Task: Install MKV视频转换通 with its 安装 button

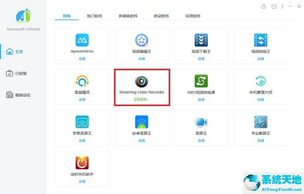Action: point(201,100)
